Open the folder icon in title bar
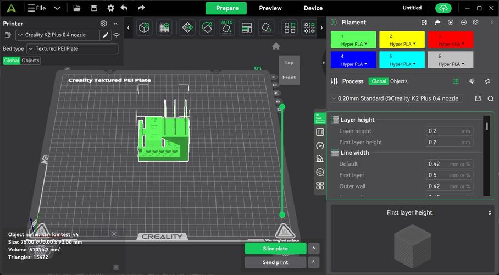Viewport: 499px width, 275px height. (x=77, y=8)
